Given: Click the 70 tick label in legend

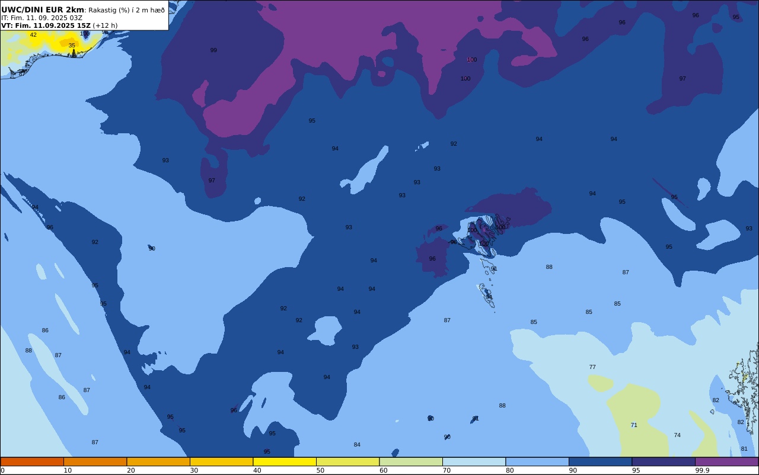Looking at the screenshot, I should coord(447,470).
